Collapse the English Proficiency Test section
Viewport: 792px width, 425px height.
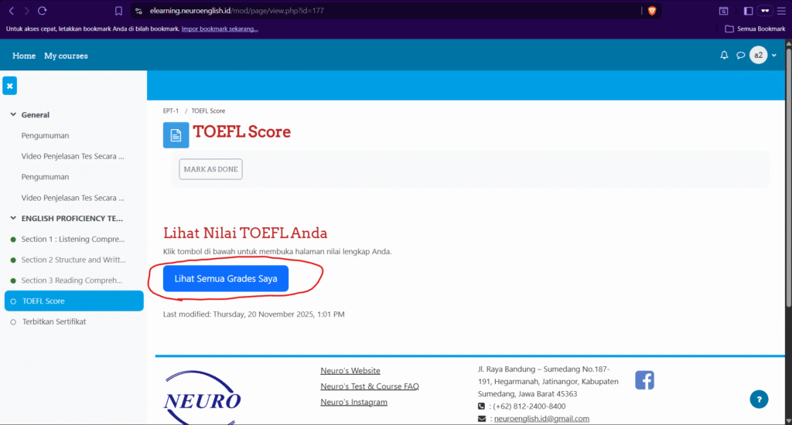(13, 219)
